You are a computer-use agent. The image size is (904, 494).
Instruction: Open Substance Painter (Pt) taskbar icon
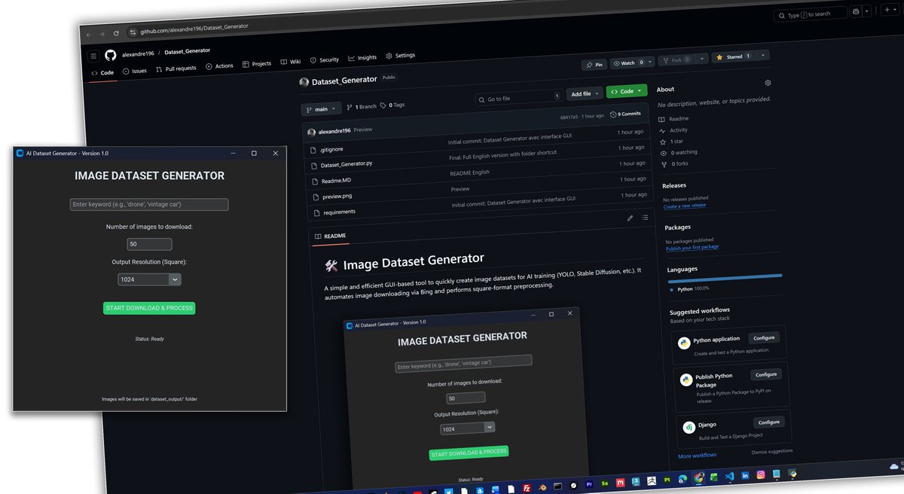667,480
